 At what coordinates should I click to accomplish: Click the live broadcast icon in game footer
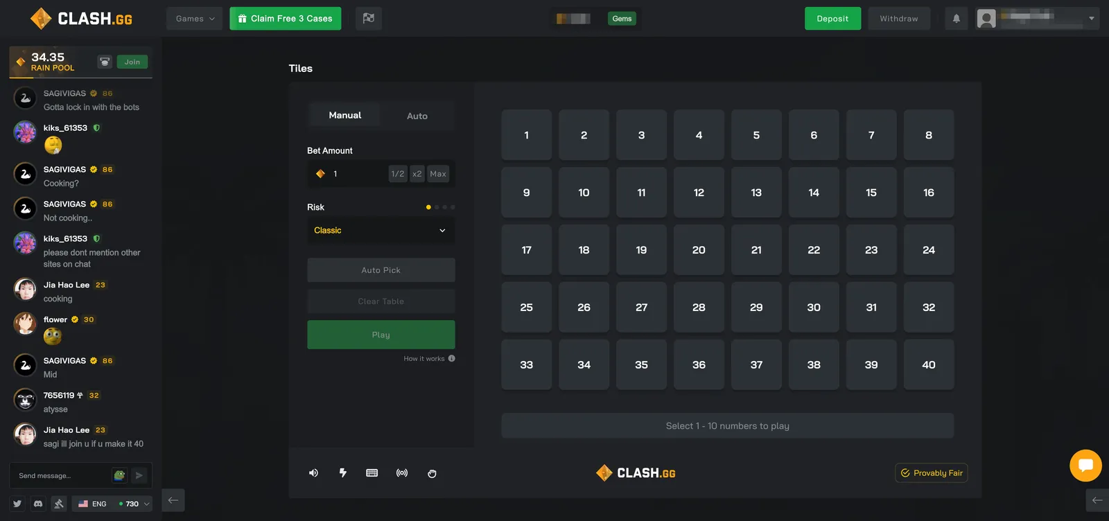point(402,473)
